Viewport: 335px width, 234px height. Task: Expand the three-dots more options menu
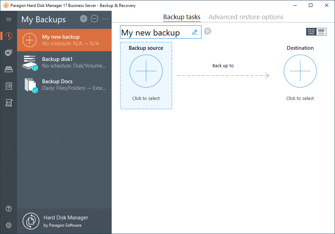coord(105,19)
